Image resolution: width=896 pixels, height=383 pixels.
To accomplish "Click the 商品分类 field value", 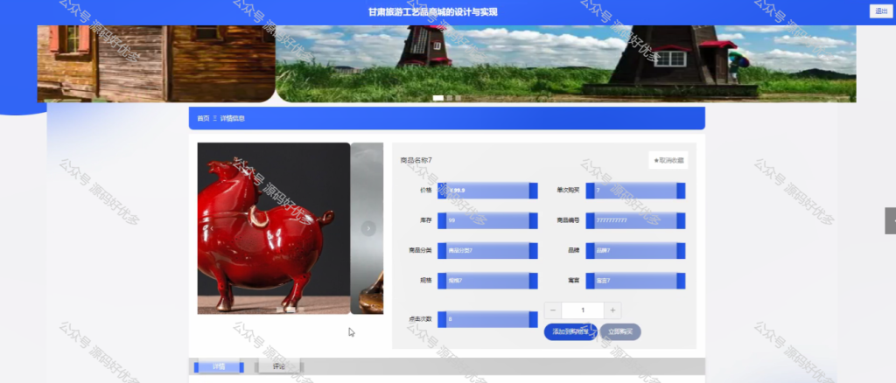I will tap(487, 251).
